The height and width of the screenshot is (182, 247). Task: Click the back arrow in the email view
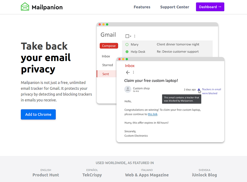pyautogui.click(x=128, y=72)
